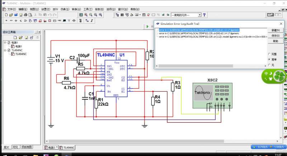Click the 保存(S) button in error log
Image resolution: width=287 pixels, height=156 pixels.
[276, 36]
